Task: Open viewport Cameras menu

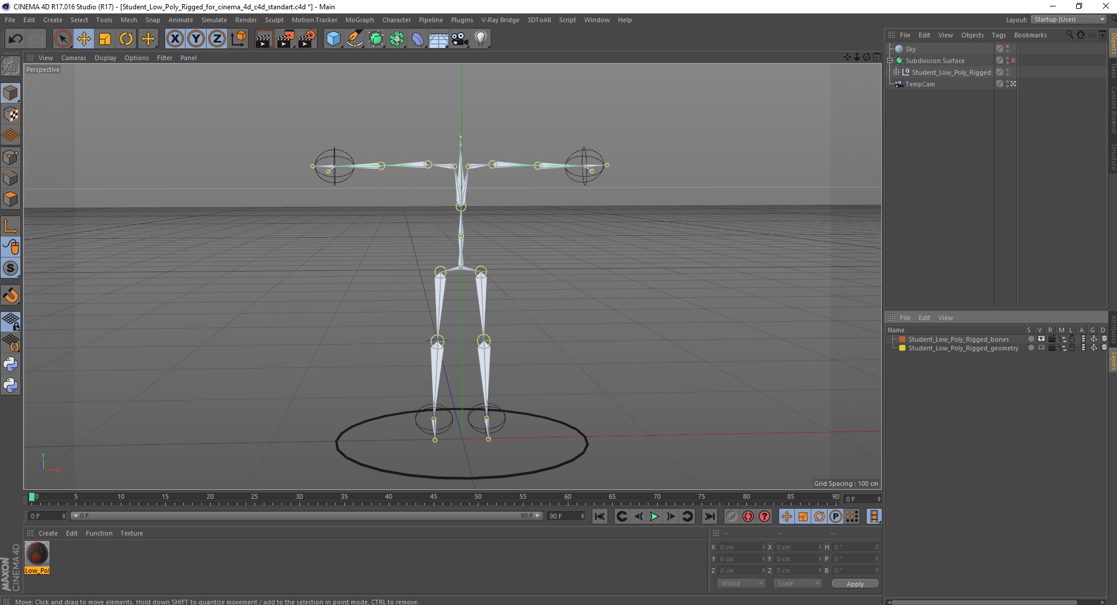Action: coord(74,58)
